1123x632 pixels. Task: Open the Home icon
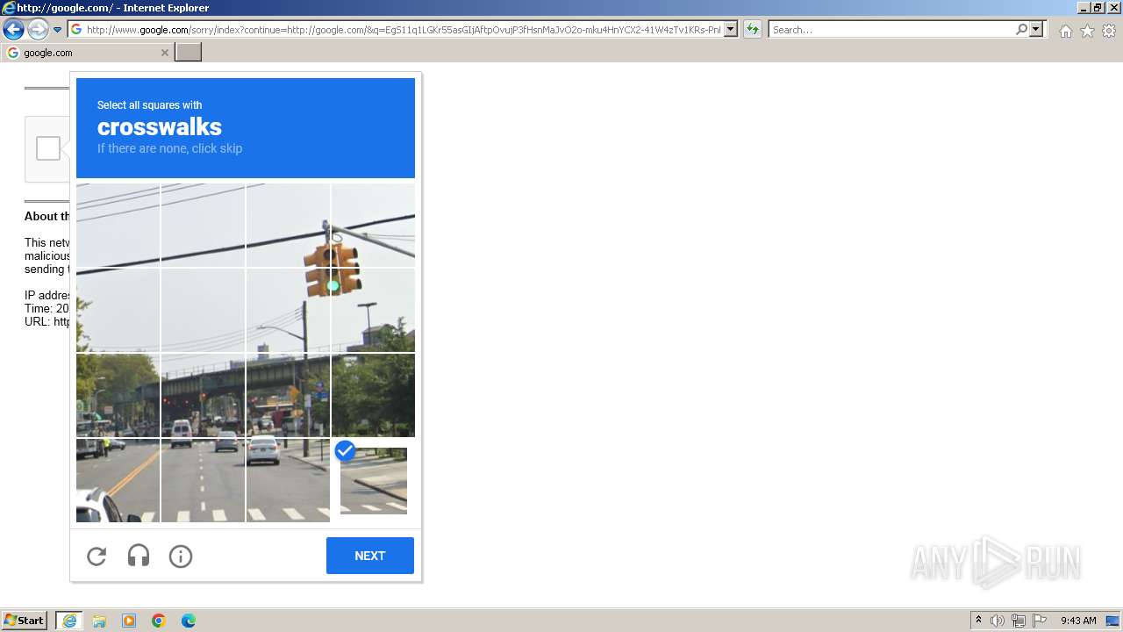[1065, 31]
